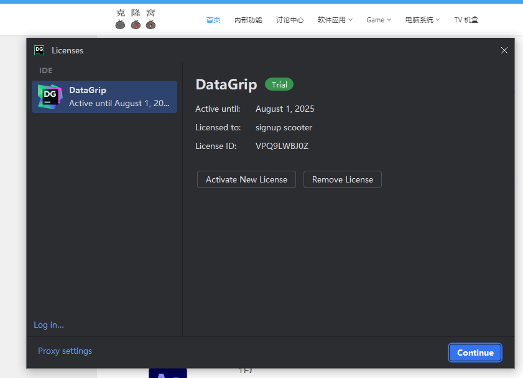Open 内部功能 in website navigation

click(x=248, y=20)
